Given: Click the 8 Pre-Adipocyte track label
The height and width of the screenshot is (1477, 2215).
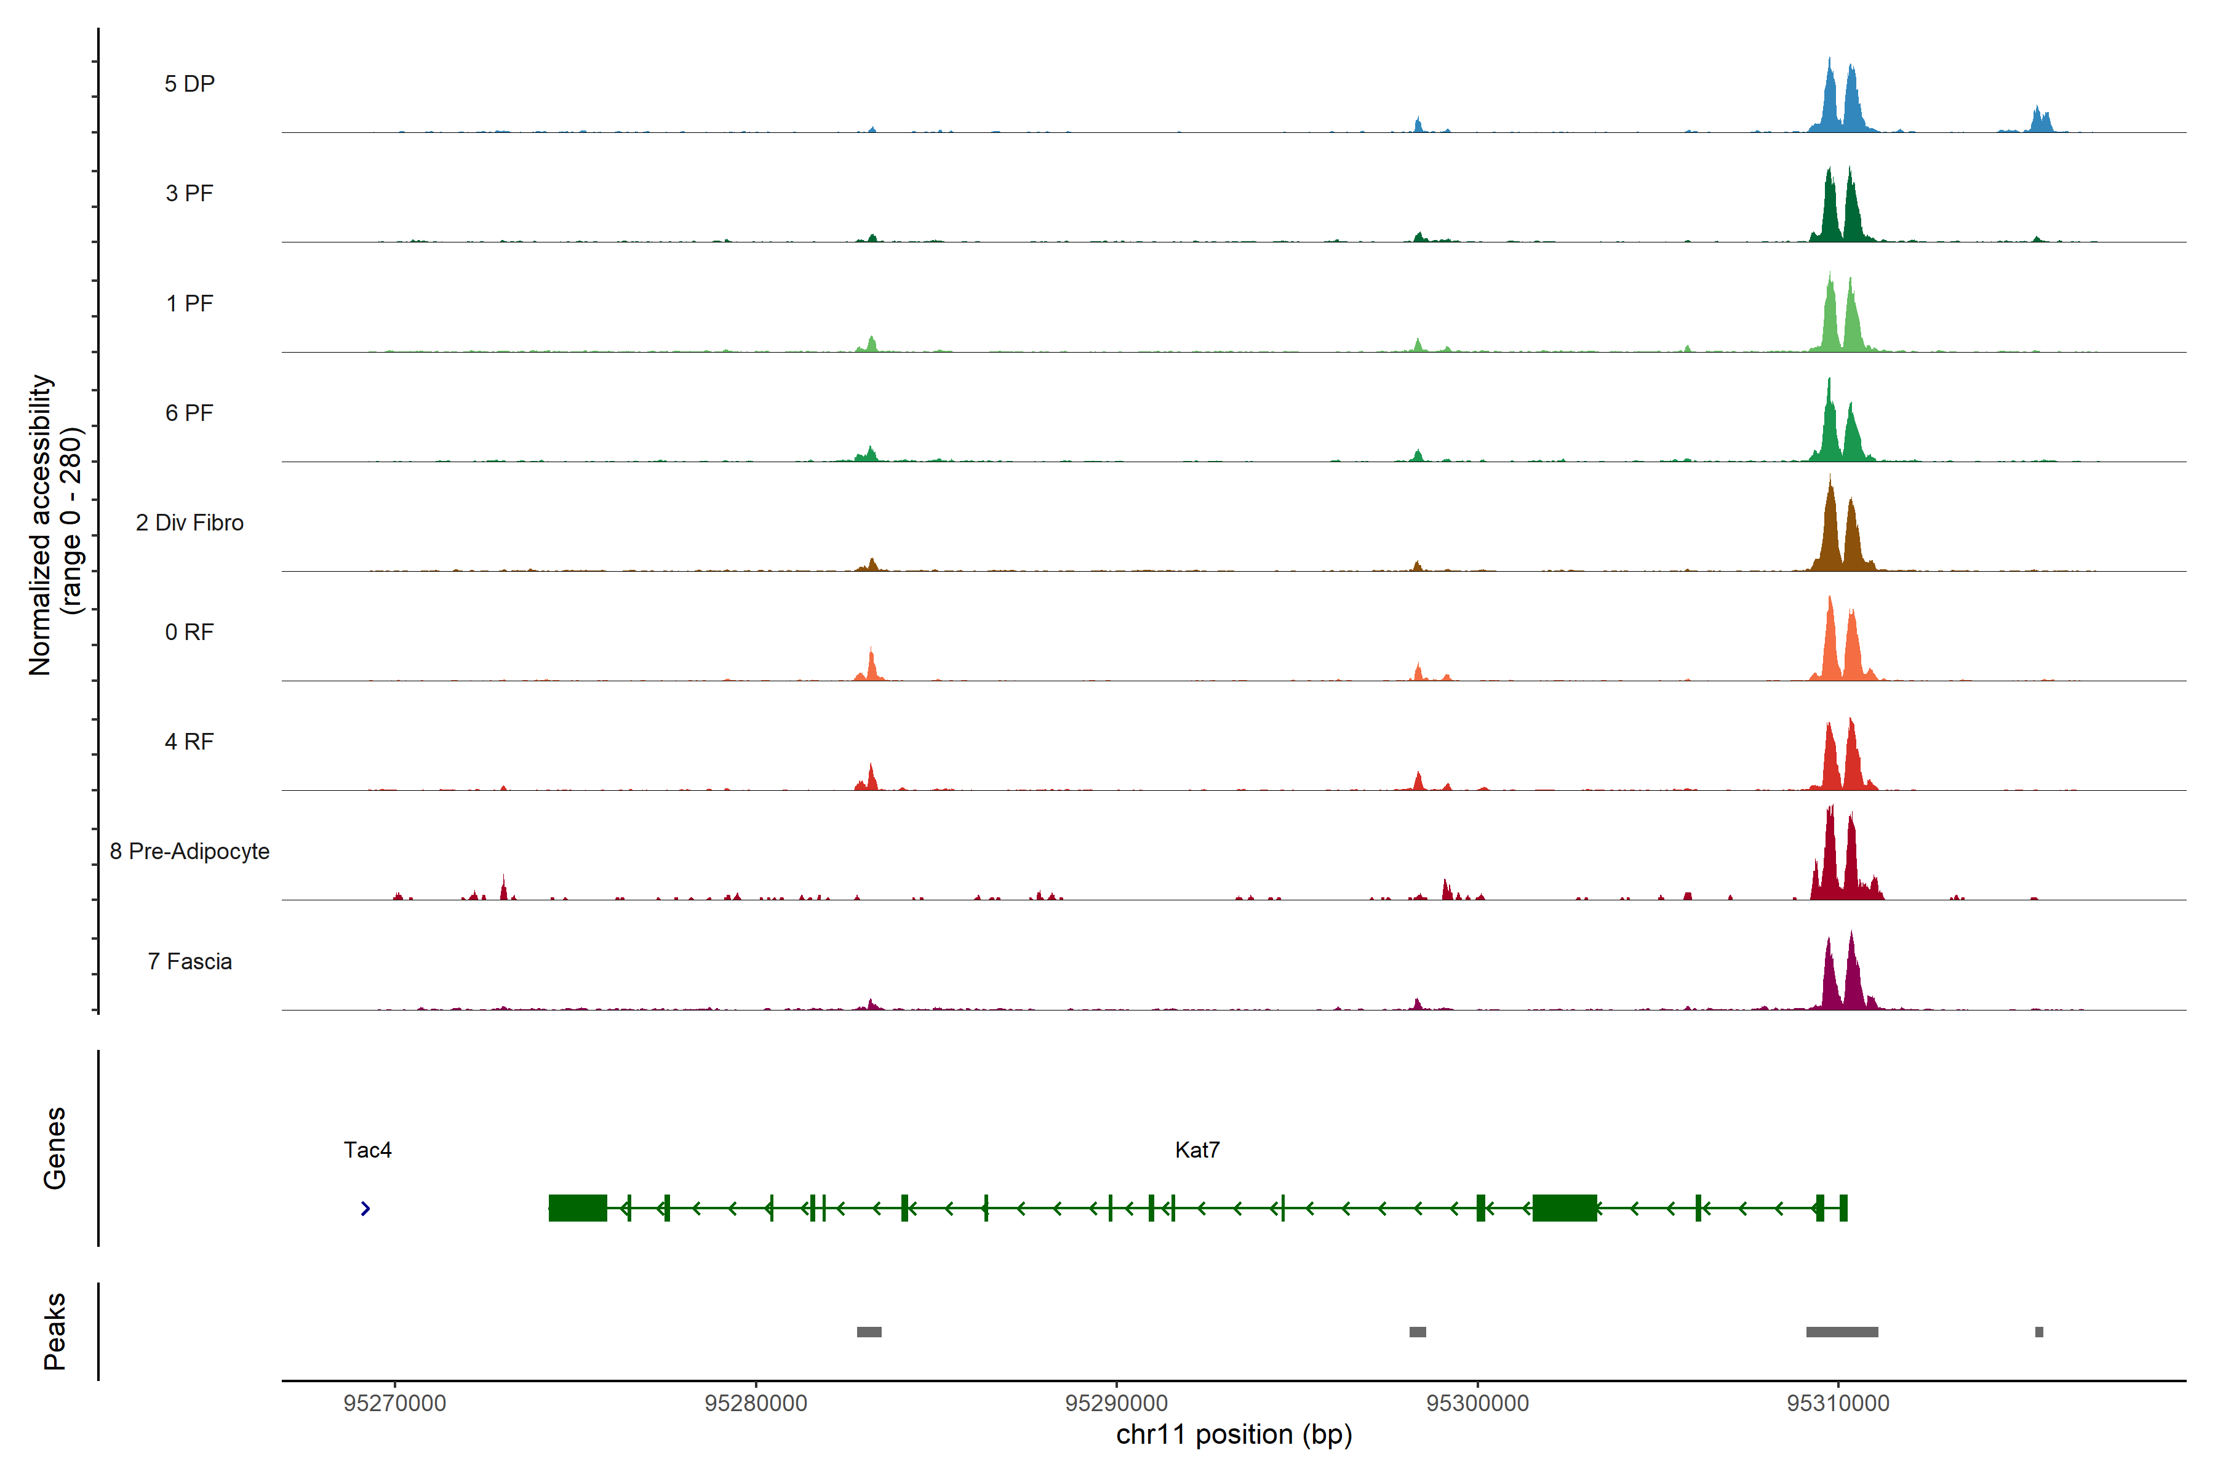Looking at the screenshot, I should (190, 852).
